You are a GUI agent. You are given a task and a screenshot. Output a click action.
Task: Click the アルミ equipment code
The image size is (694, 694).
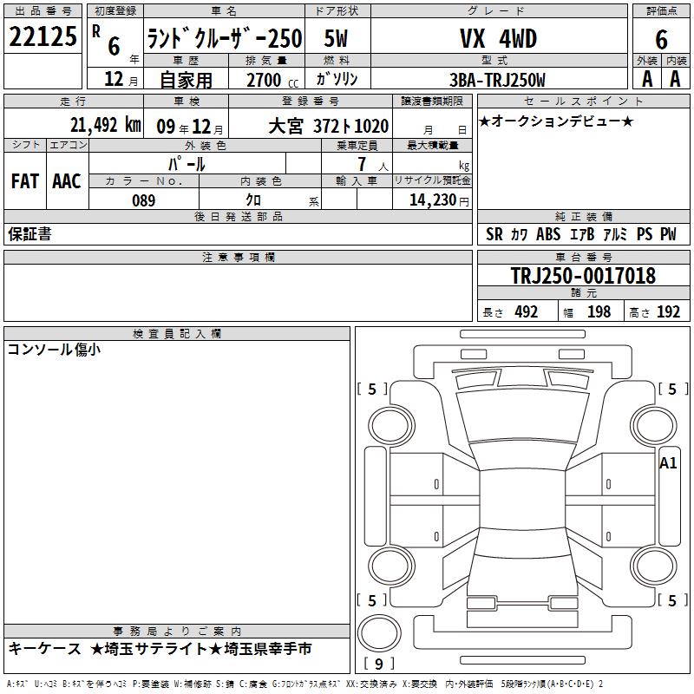click(x=615, y=234)
